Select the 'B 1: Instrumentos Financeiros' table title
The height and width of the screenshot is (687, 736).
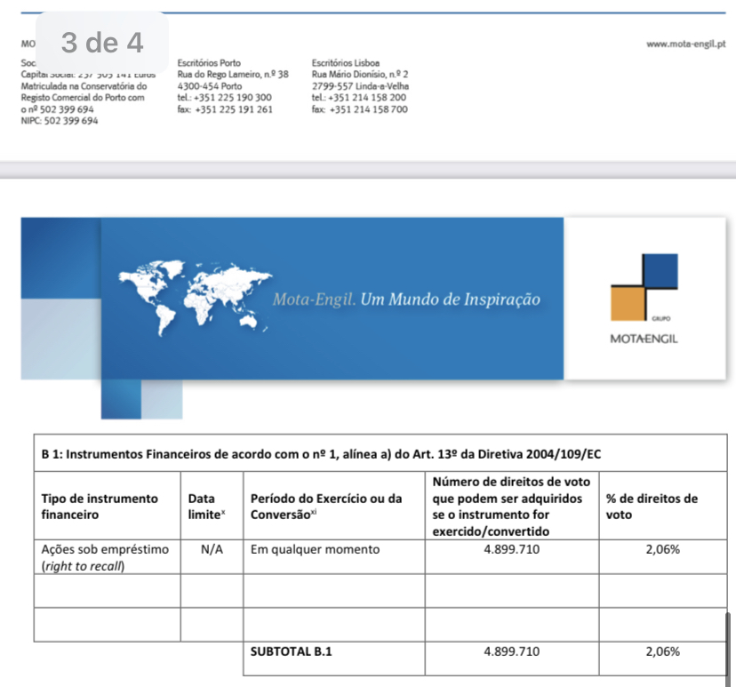point(321,454)
